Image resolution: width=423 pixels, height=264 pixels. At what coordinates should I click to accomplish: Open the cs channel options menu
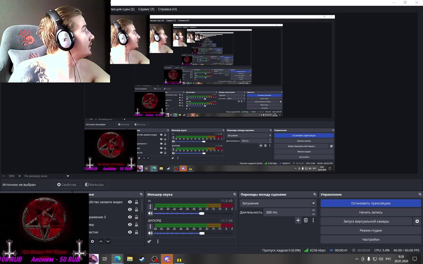(x=150, y=207)
